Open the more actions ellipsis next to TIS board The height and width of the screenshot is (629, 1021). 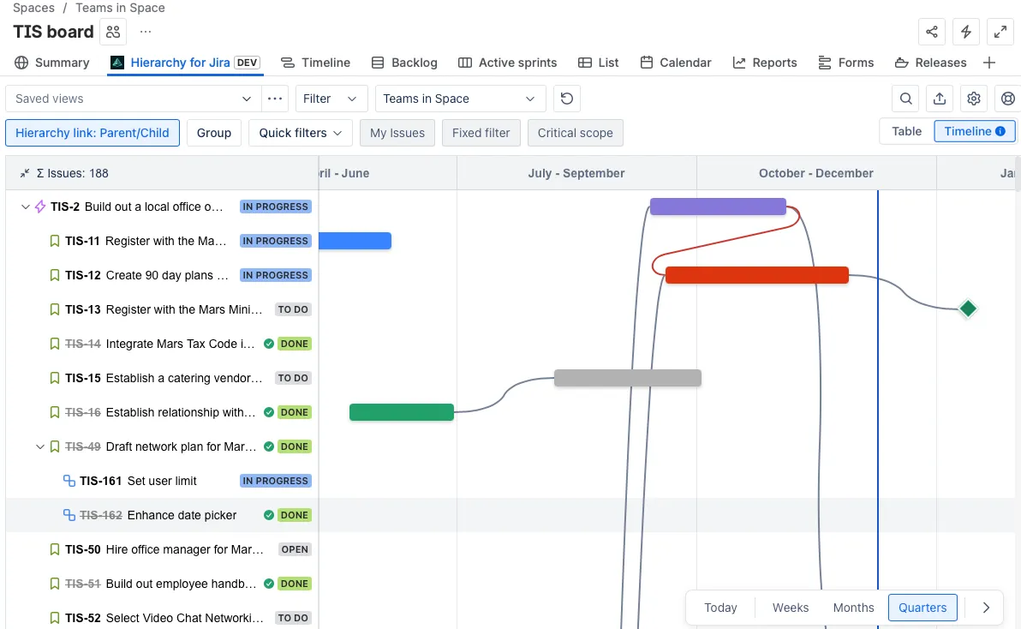(x=146, y=31)
